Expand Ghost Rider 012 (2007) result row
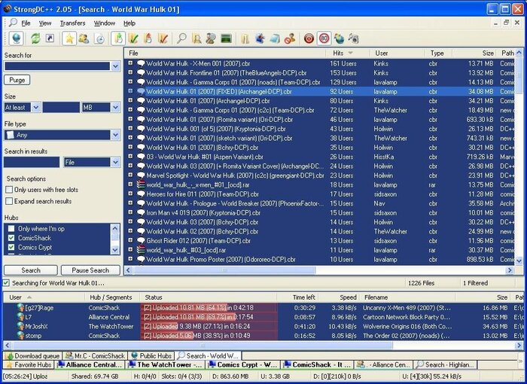This screenshot has height=384, width=527. (130, 240)
